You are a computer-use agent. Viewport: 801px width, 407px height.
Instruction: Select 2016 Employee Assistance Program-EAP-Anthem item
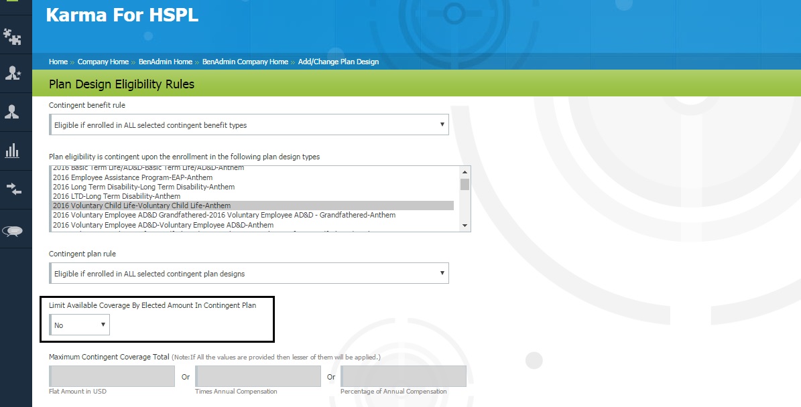coord(133,177)
